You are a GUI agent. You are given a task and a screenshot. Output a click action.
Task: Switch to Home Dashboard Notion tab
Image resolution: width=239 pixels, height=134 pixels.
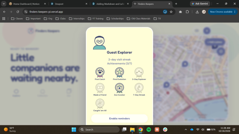coord(26,4)
